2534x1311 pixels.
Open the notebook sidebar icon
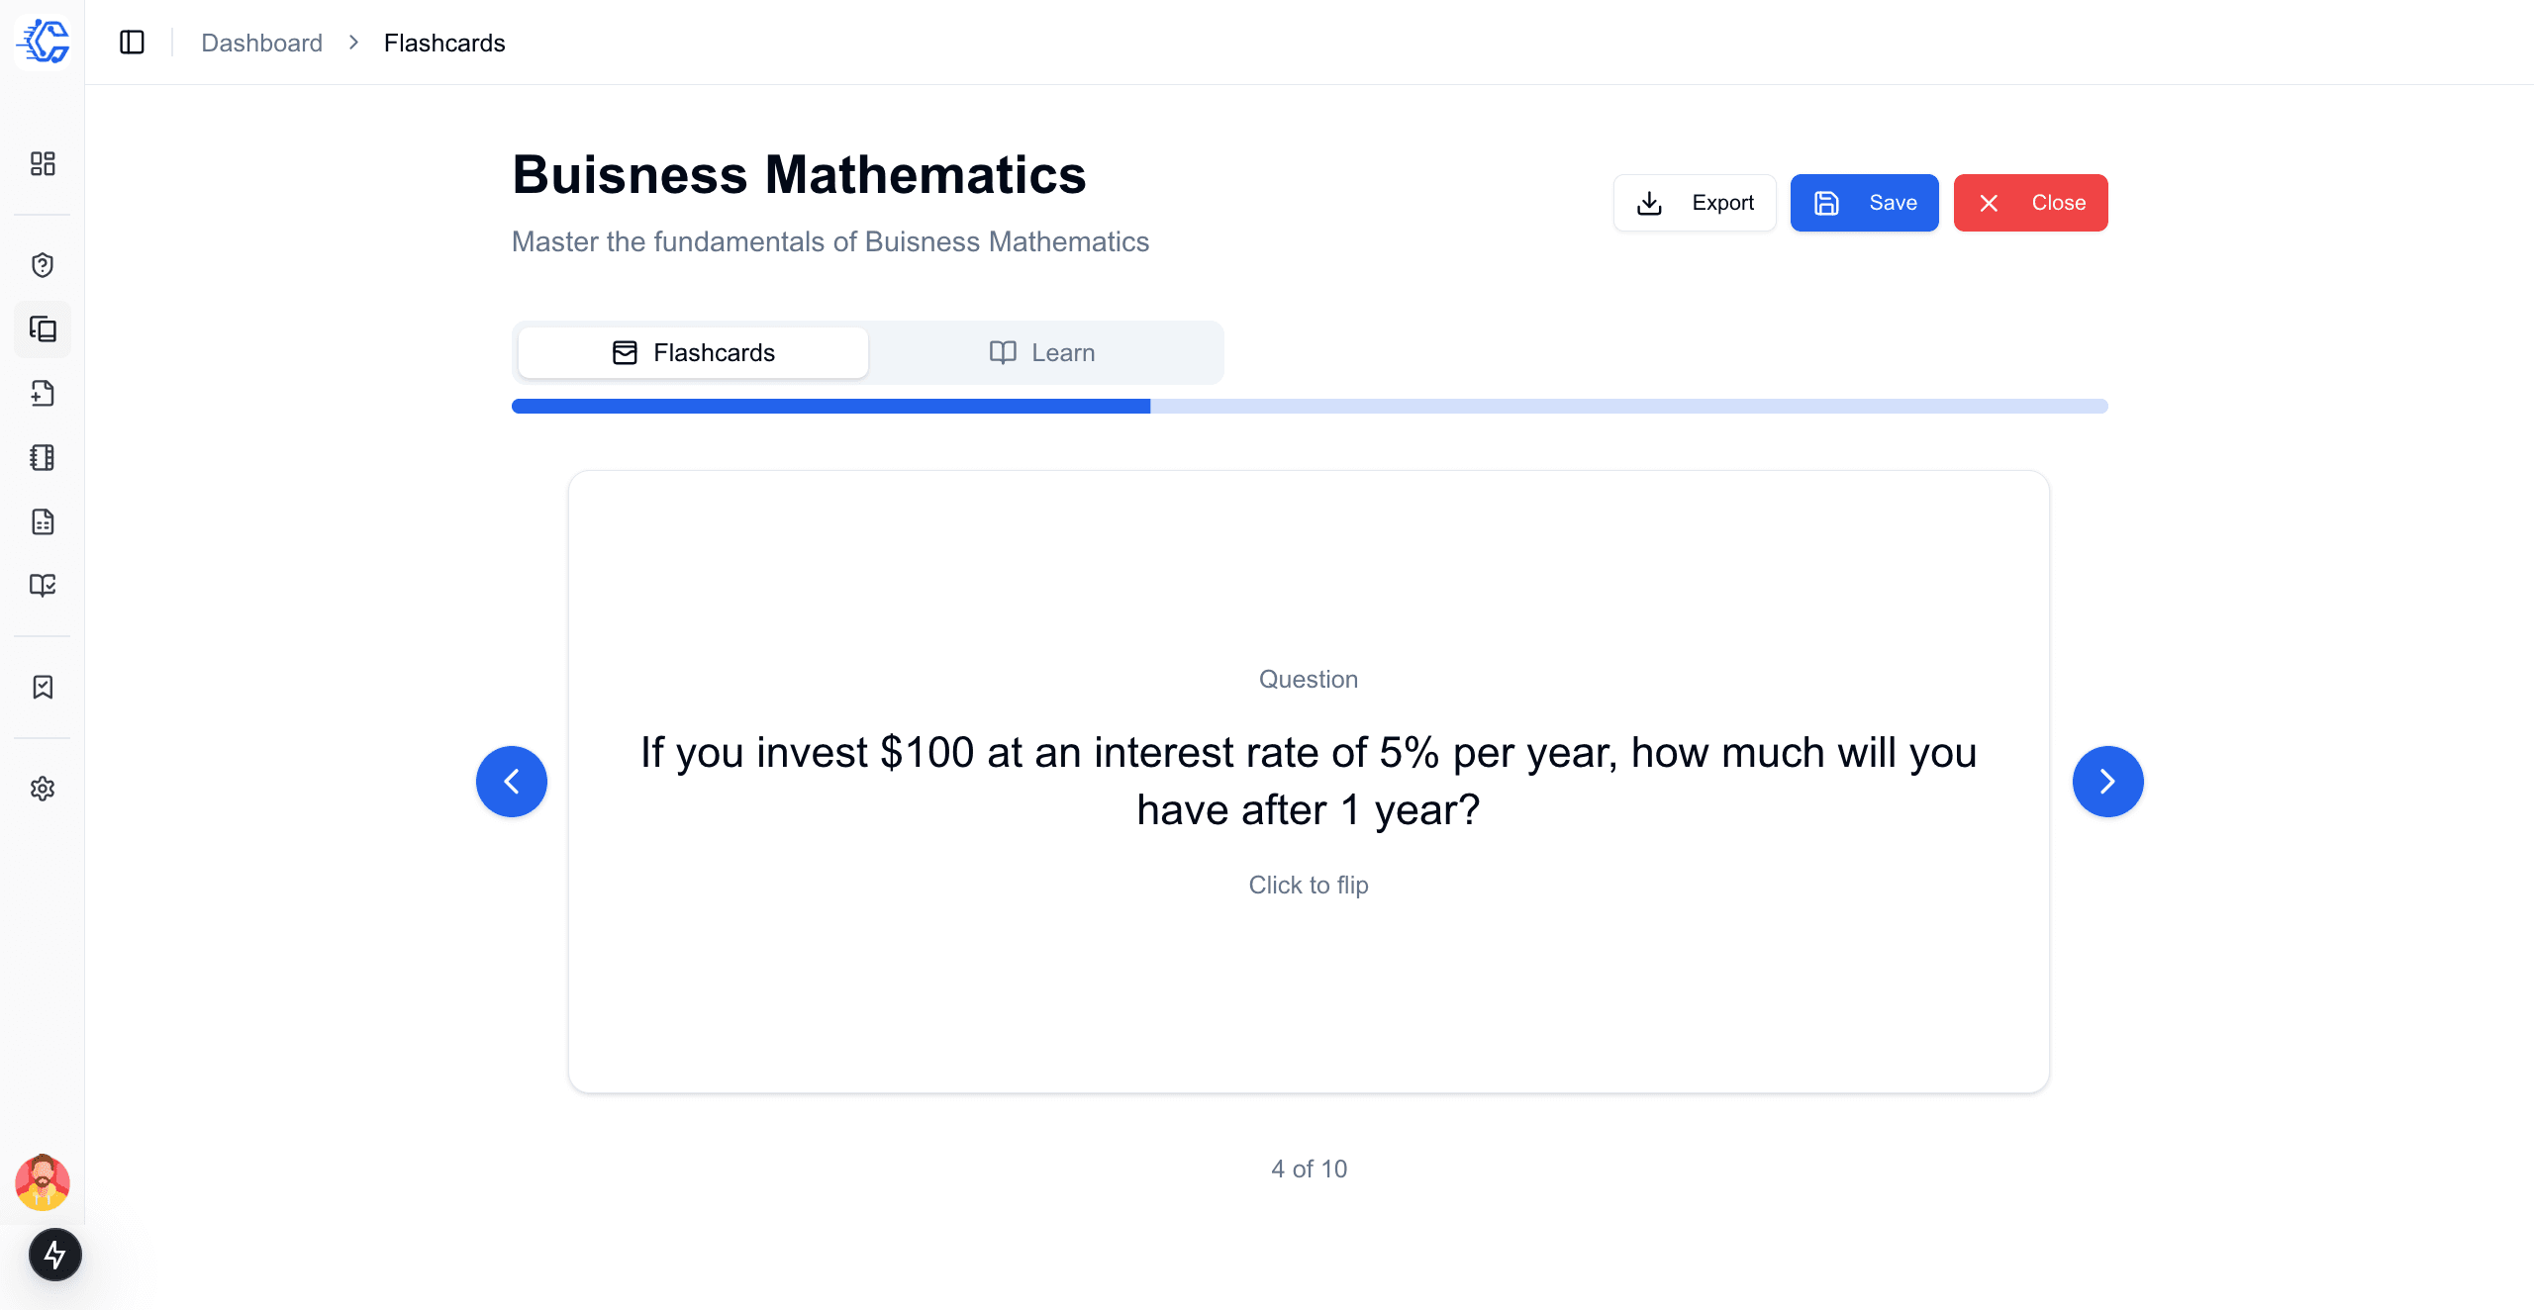(x=43, y=457)
